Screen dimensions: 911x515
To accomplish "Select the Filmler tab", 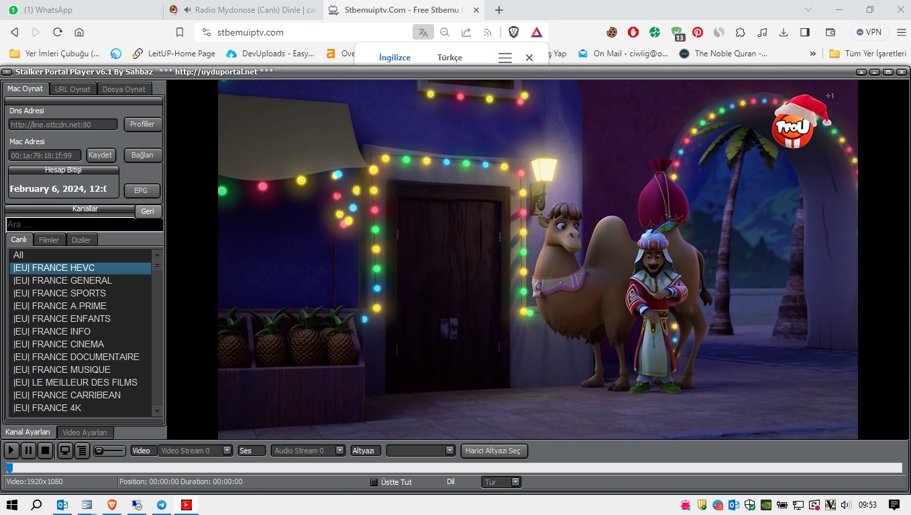I will click(49, 240).
